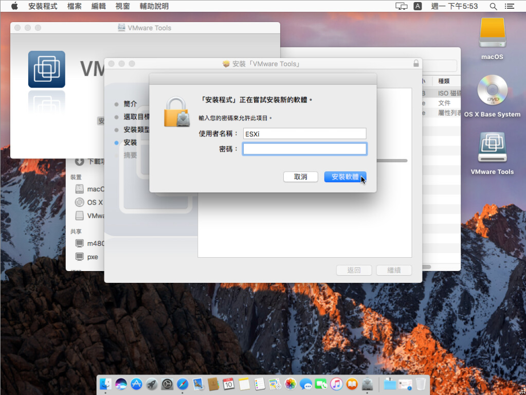Open the 編輯 menu

98,6
